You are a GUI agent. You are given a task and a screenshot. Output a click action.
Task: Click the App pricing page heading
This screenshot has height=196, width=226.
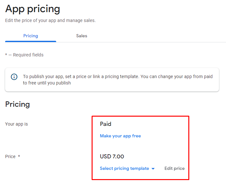(33, 9)
